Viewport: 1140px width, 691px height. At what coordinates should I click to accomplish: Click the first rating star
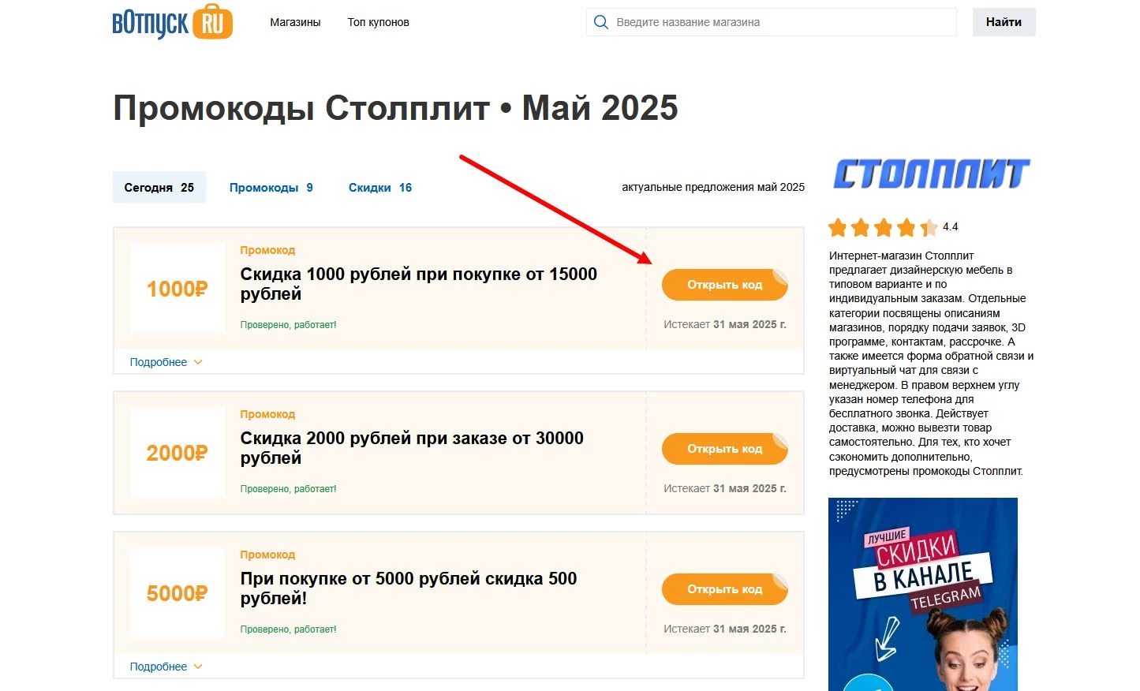click(x=837, y=227)
